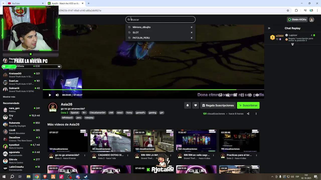Open a new browser tab

(x=89, y=3)
